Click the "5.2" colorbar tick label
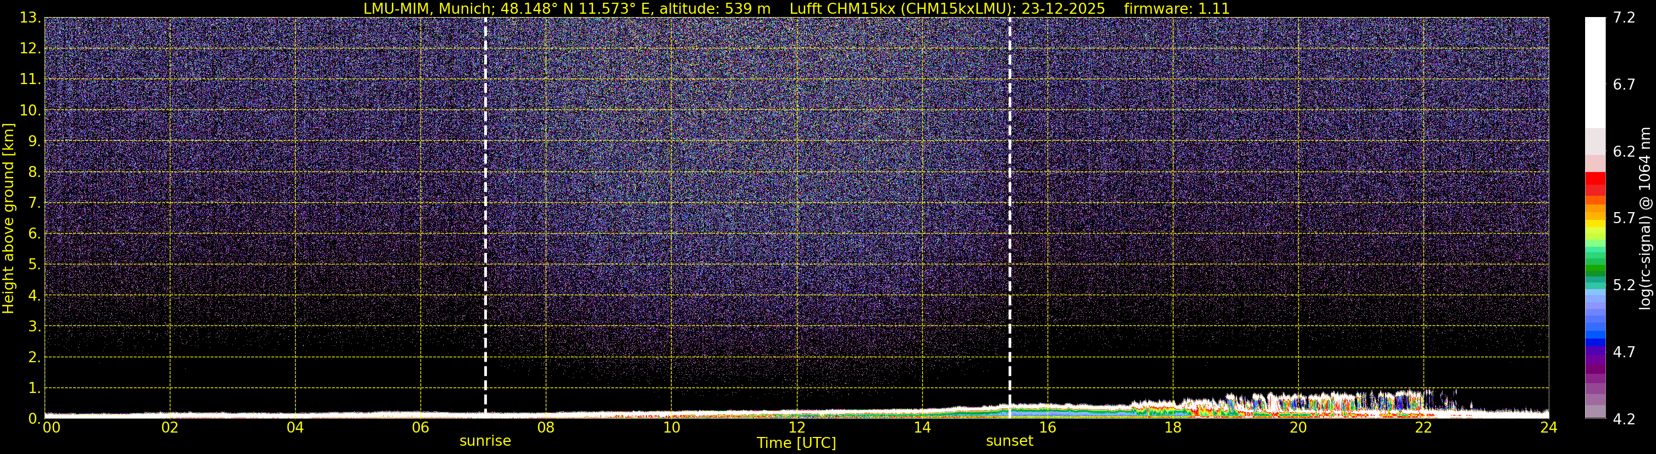 pyautogui.click(x=1624, y=285)
